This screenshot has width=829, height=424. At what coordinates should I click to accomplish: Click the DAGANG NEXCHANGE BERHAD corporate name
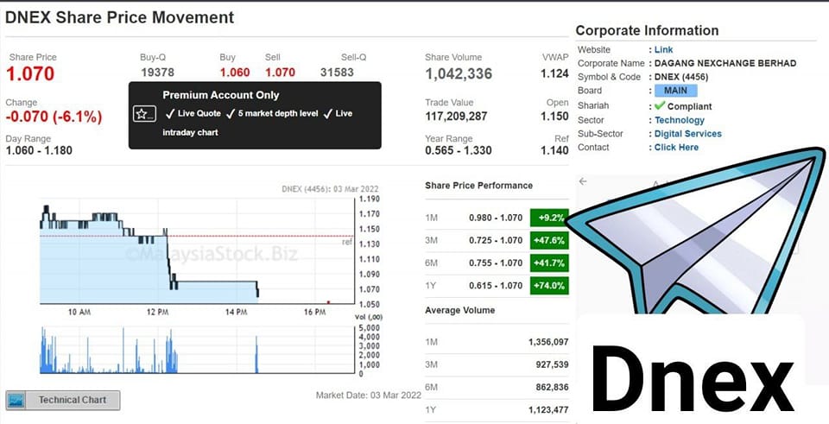[725, 63]
